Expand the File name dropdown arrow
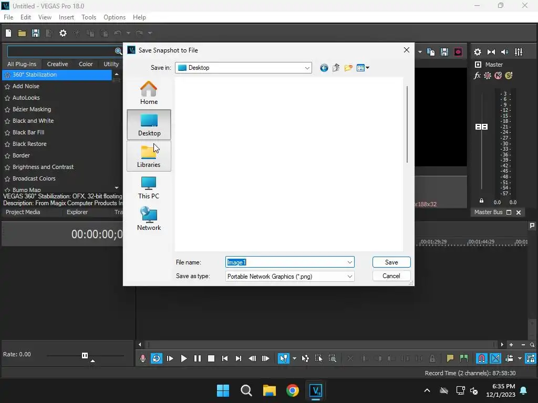The width and height of the screenshot is (538, 403). [349, 262]
